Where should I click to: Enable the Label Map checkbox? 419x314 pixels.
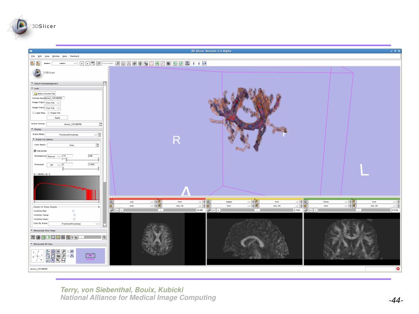point(34,113)
